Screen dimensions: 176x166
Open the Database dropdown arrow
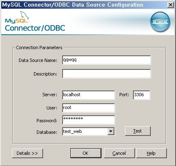point(111,131)
